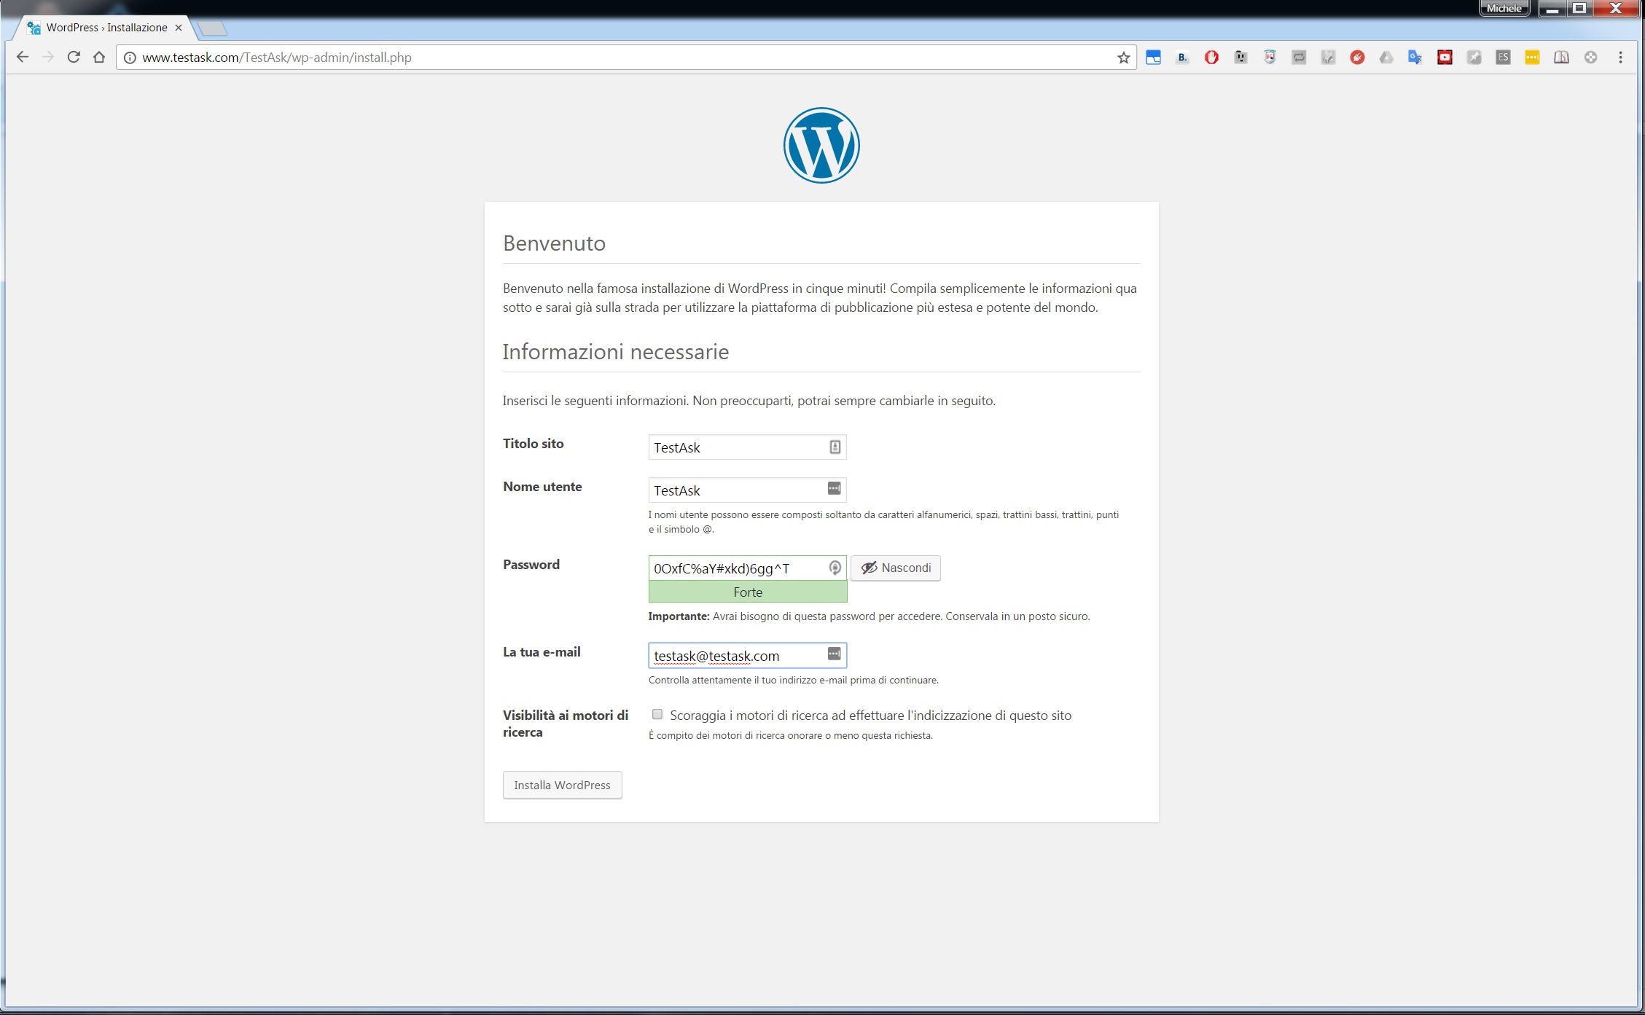
Task: Go back to the previous page
Action: (x=23, y=57)
